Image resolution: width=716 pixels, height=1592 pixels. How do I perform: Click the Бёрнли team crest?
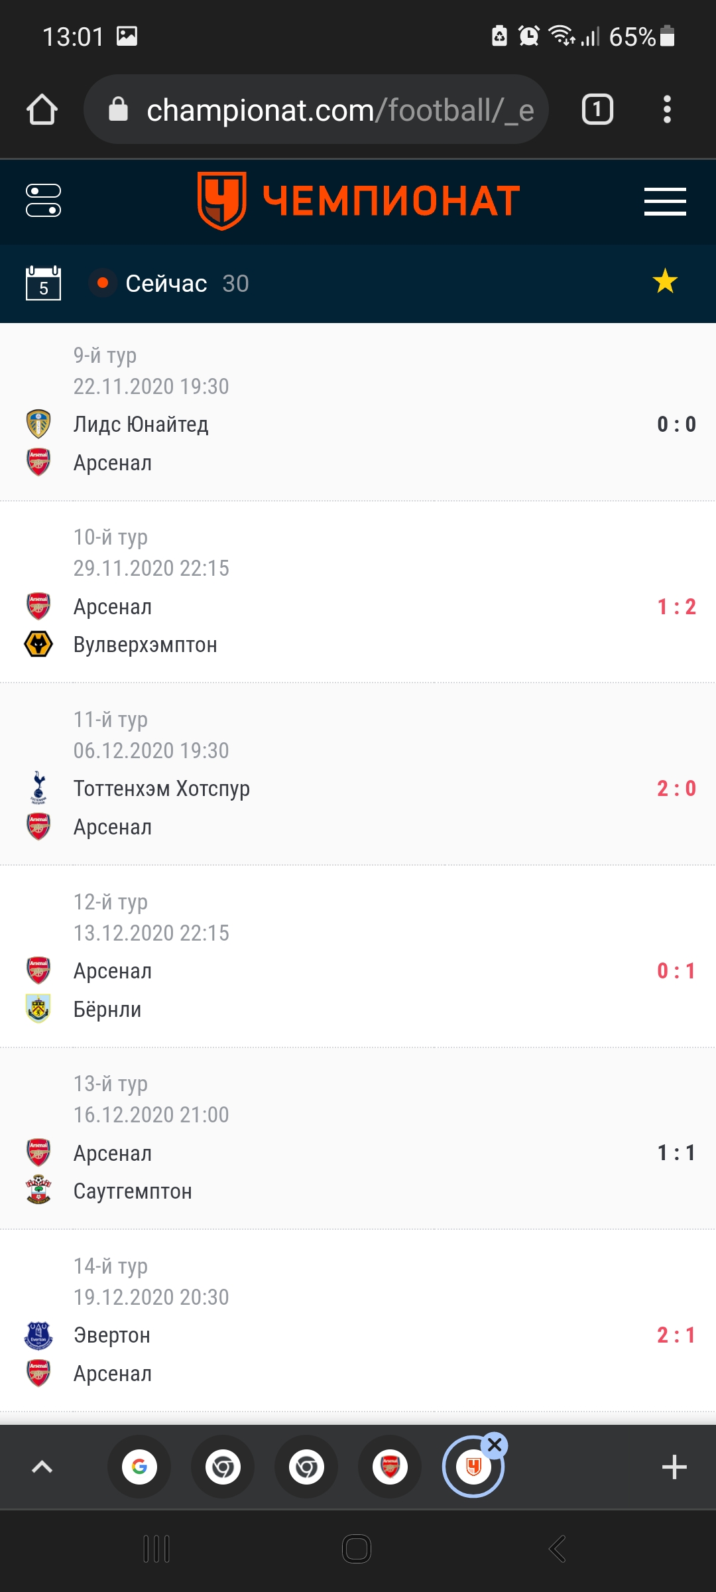click(x=38, y=1009)
